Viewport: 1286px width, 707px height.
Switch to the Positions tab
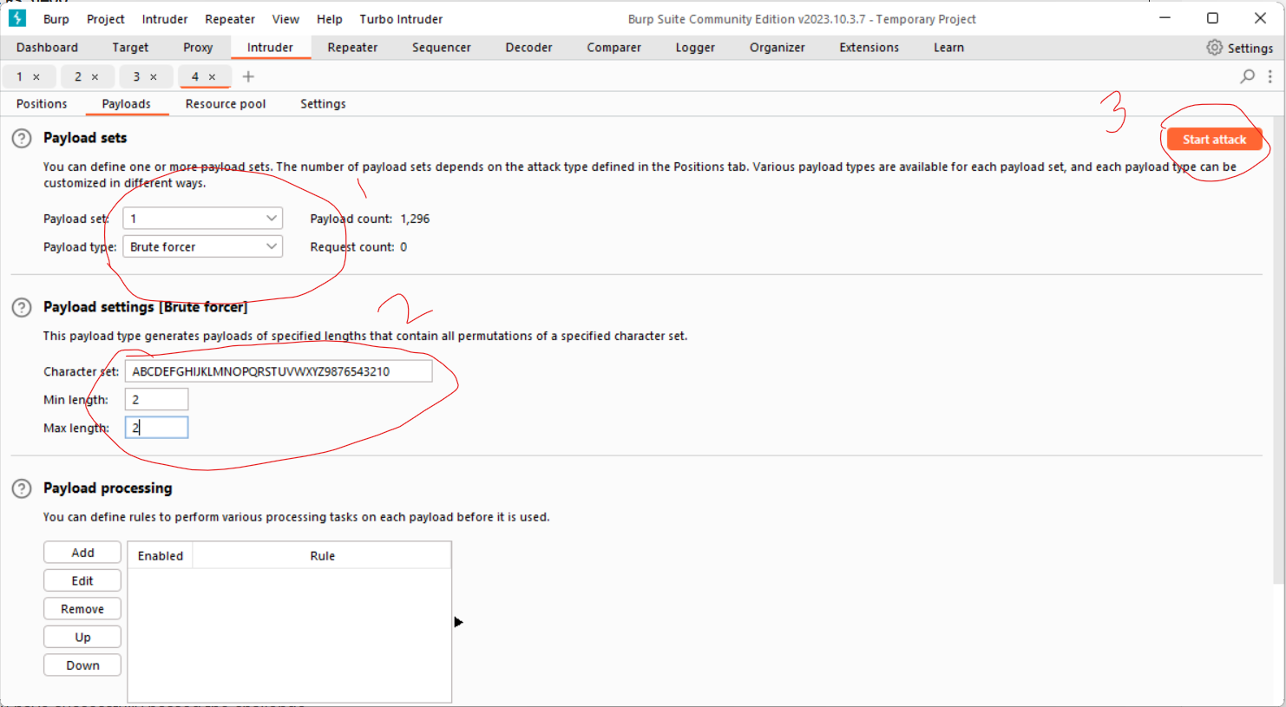tap(42, 104)
